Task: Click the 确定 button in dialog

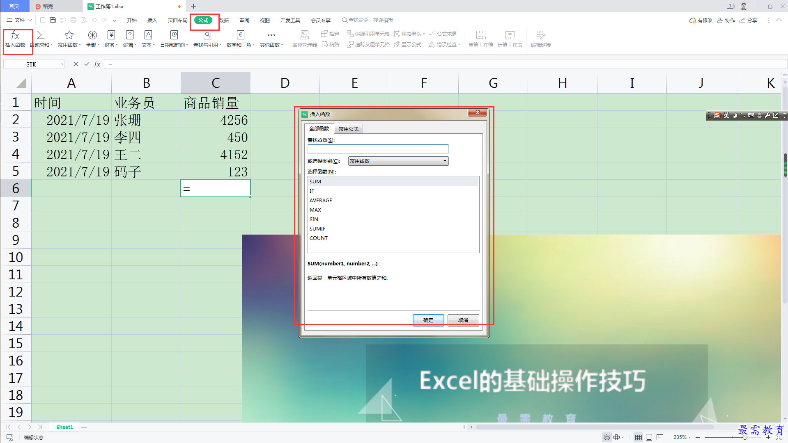Action: click(x=428, y=320)
